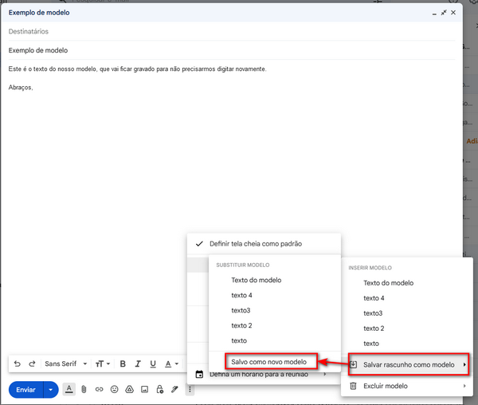
Task: Insert emoji icon
Action: (x=114, y=389)
